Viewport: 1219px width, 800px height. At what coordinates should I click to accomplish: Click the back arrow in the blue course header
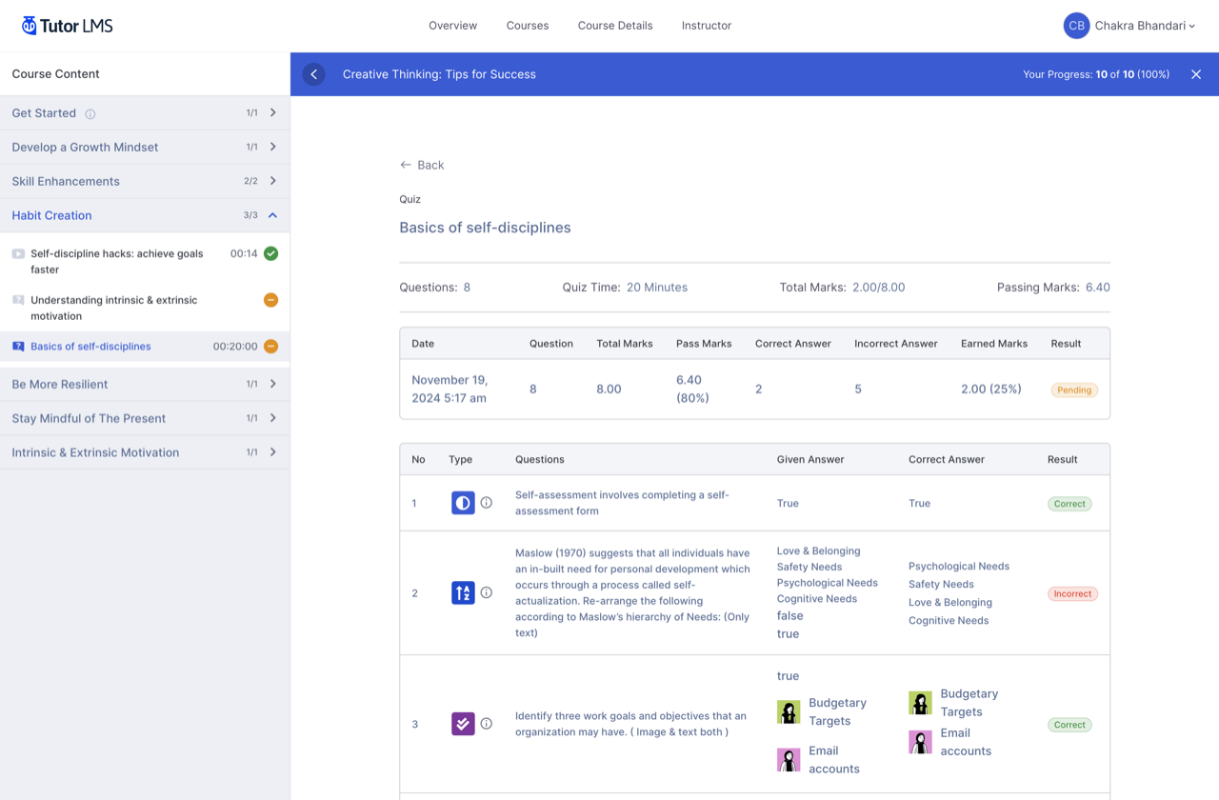point(313,73)
